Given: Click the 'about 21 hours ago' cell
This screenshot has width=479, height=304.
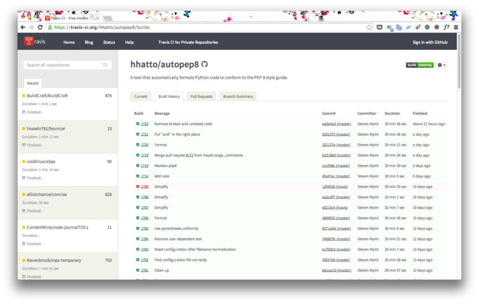Looking at the screenshot, I should pos(428,124).
